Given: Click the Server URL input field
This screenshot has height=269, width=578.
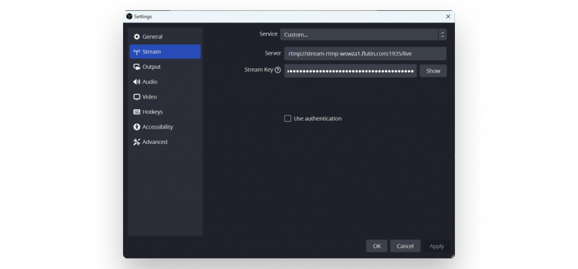Looking at the screenshot, I should tap(365, 54).
